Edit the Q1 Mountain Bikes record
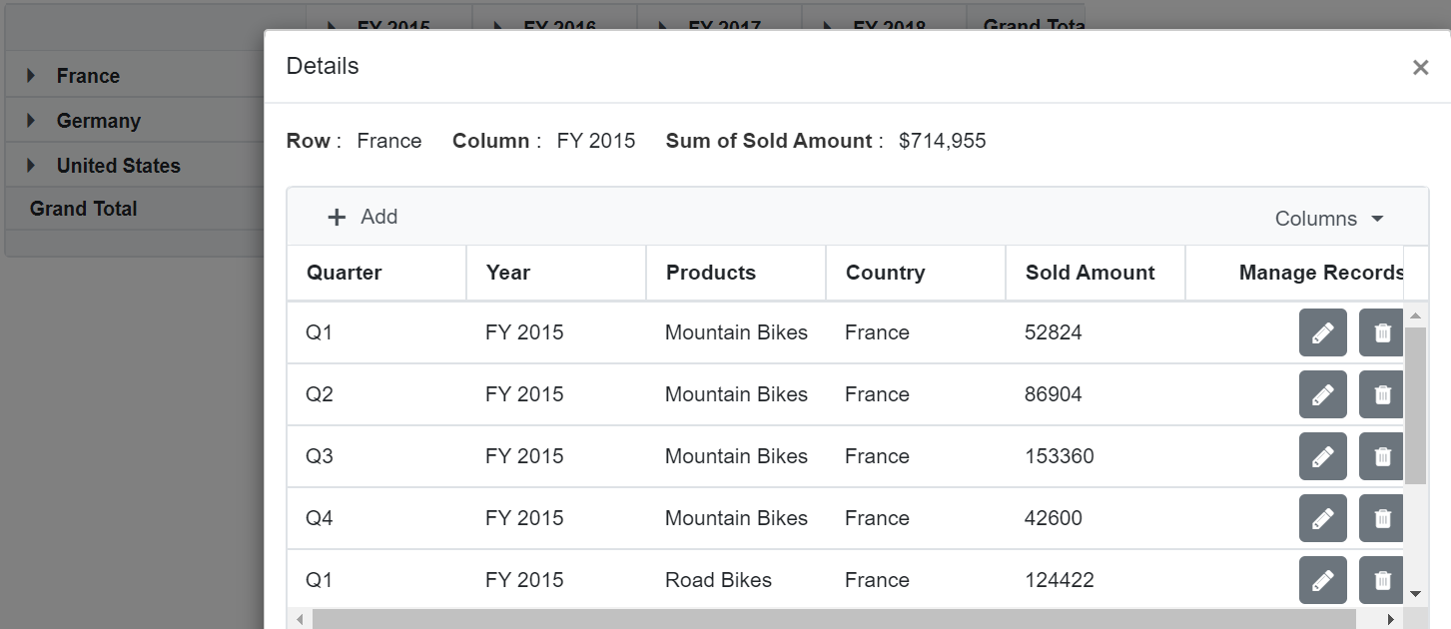 pyautogui.click(x=1322, y=331)
